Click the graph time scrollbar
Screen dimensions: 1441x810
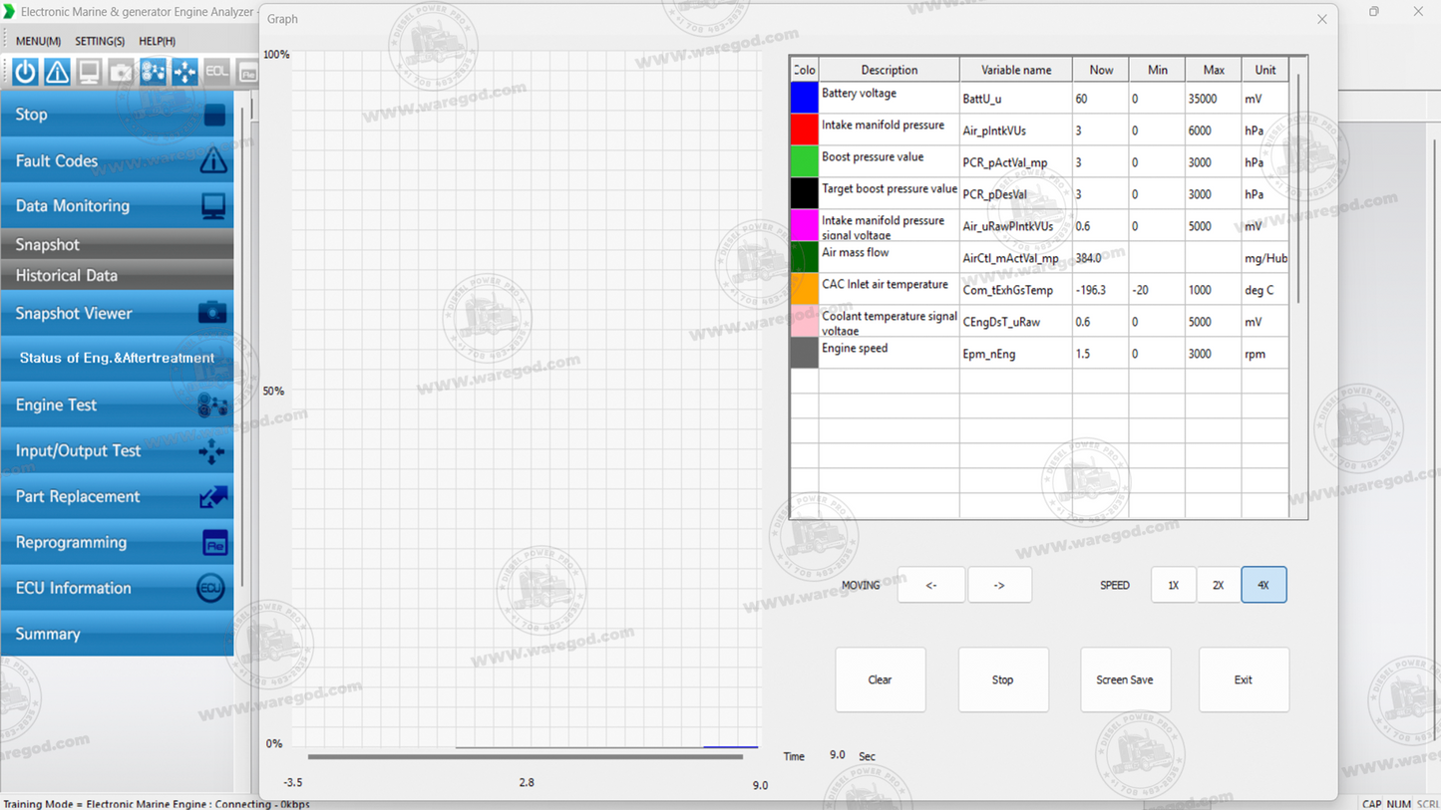pos(526,756)
